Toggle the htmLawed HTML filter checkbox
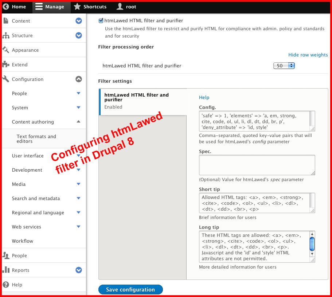This screenshot has height=297, width=332. click(101, 20)
